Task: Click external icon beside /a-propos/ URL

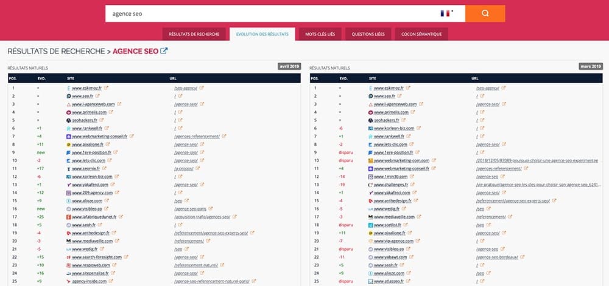Action: [197, 168]
